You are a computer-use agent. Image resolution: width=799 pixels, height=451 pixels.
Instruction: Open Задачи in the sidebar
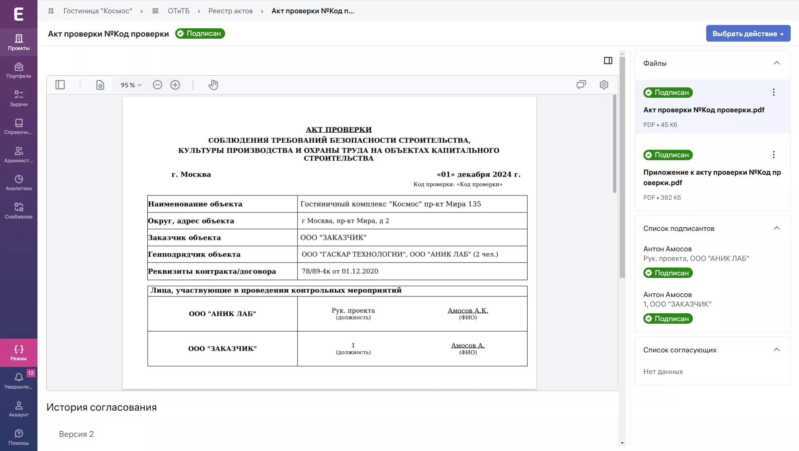[x=19, y=99]
